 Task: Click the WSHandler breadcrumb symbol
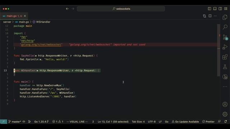pos(43,22)
